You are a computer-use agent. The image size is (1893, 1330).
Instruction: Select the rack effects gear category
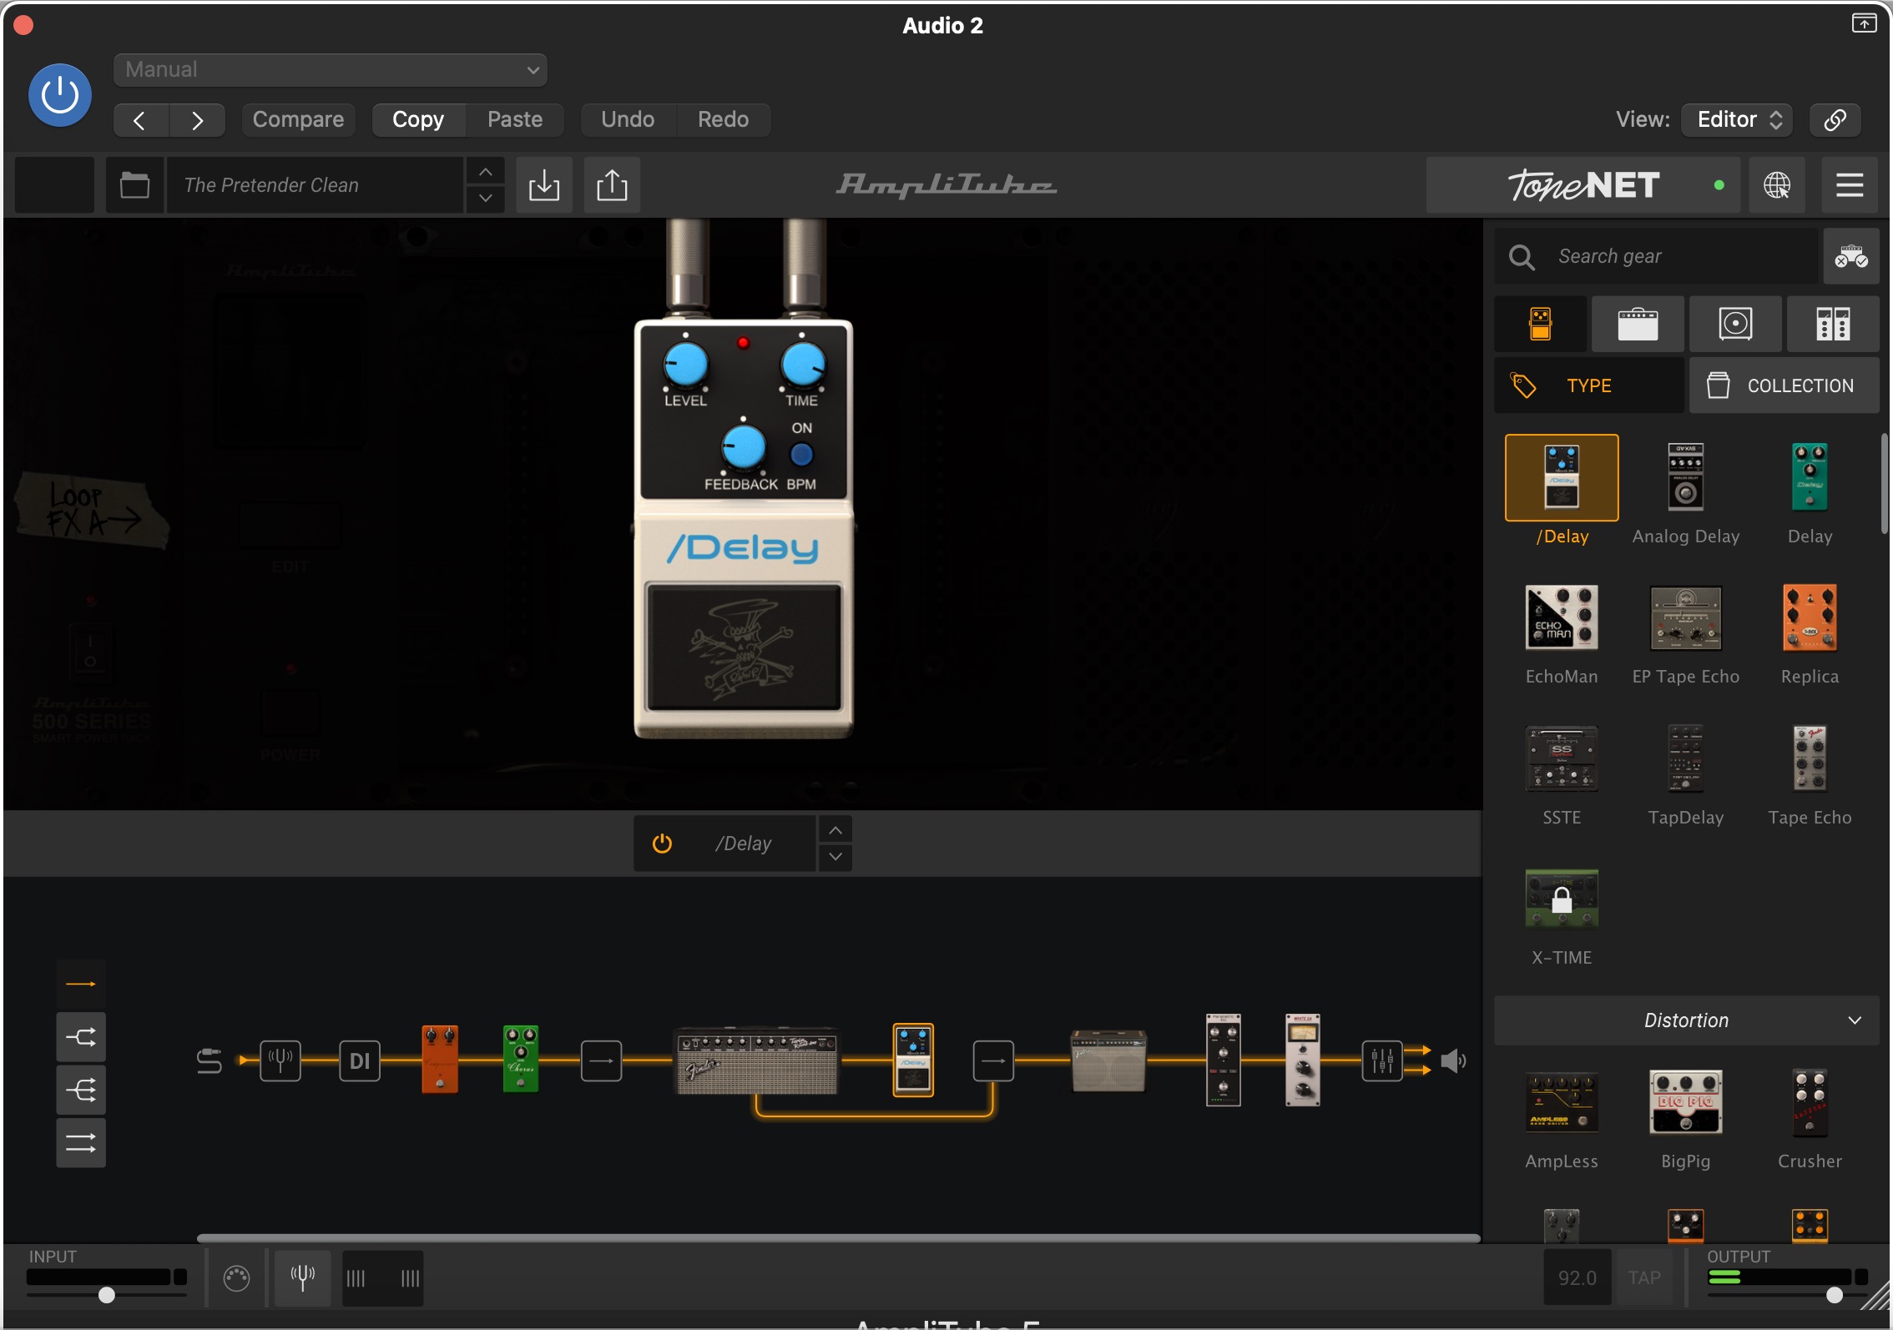pos(1833,324)
